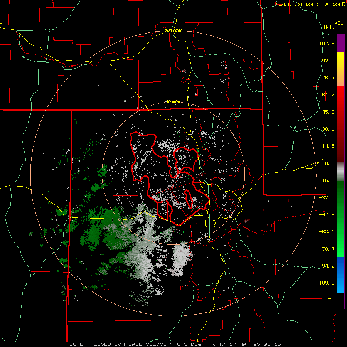Click the -32.0 scale value
Viewport: 347px width, 347px height.
(327, 198)
